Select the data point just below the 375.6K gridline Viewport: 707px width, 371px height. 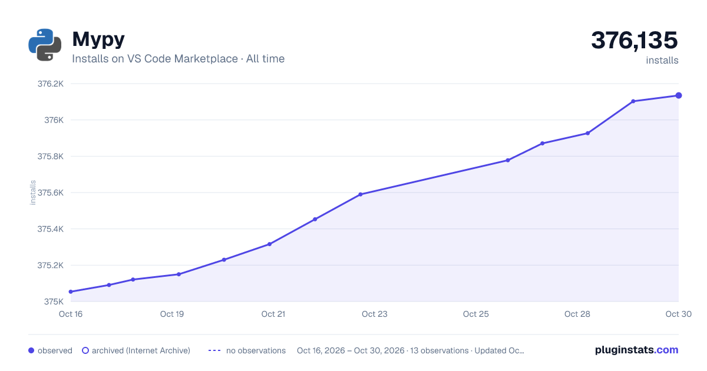tap(361, 194)
